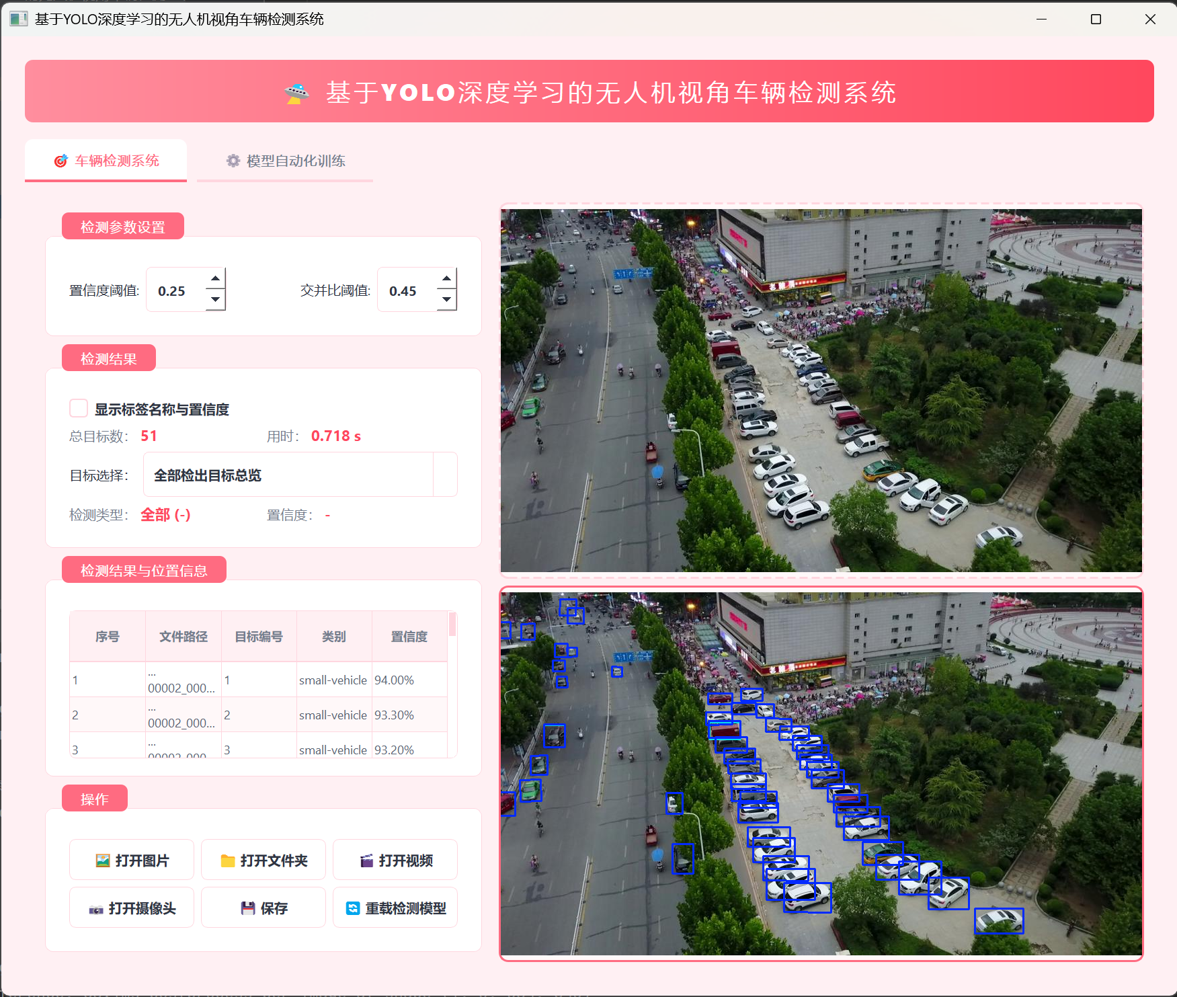Click the target icon on 车辆检测系统 tab

(x=61, y=161)
